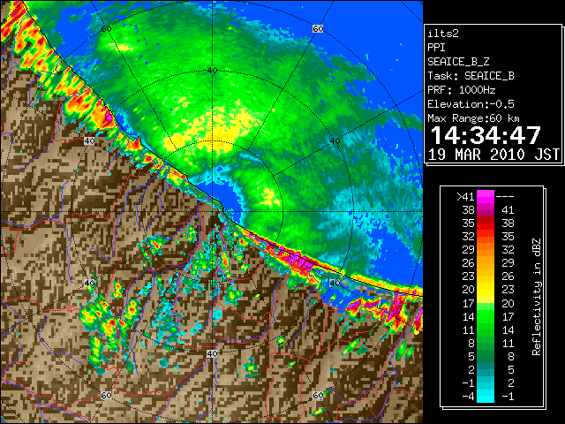The width and height of the screenshot is (565, 424).
Task: Click the large yellow echo core north of radar
Action: (x=218, y=132)
